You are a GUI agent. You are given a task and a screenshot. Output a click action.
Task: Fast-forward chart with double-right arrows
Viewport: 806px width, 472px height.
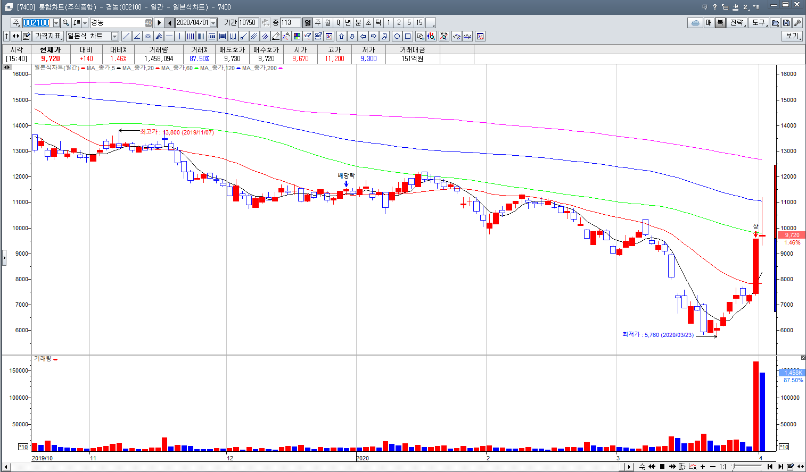point(672,467)
